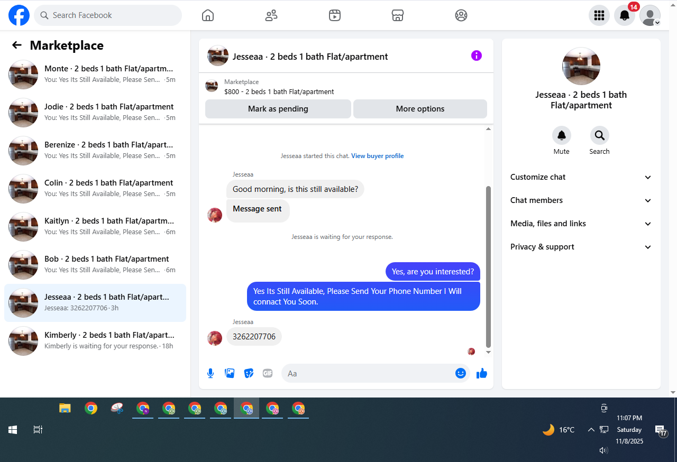Open Notifications bell with 14 badge
677x462 pixels.
pos(625,15)
